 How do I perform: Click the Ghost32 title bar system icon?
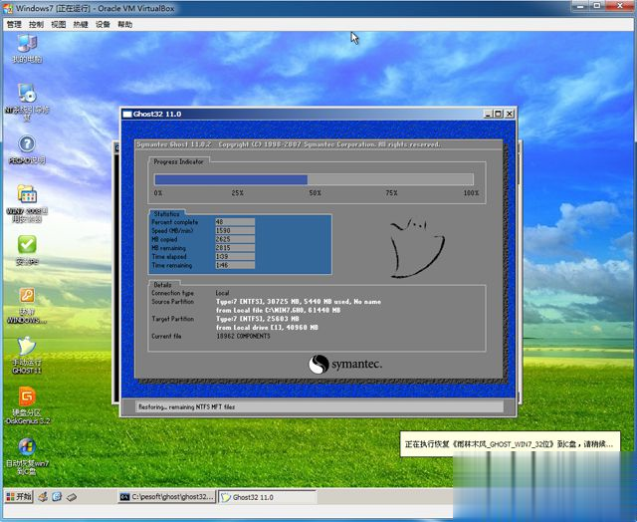[x=127, y=115]
